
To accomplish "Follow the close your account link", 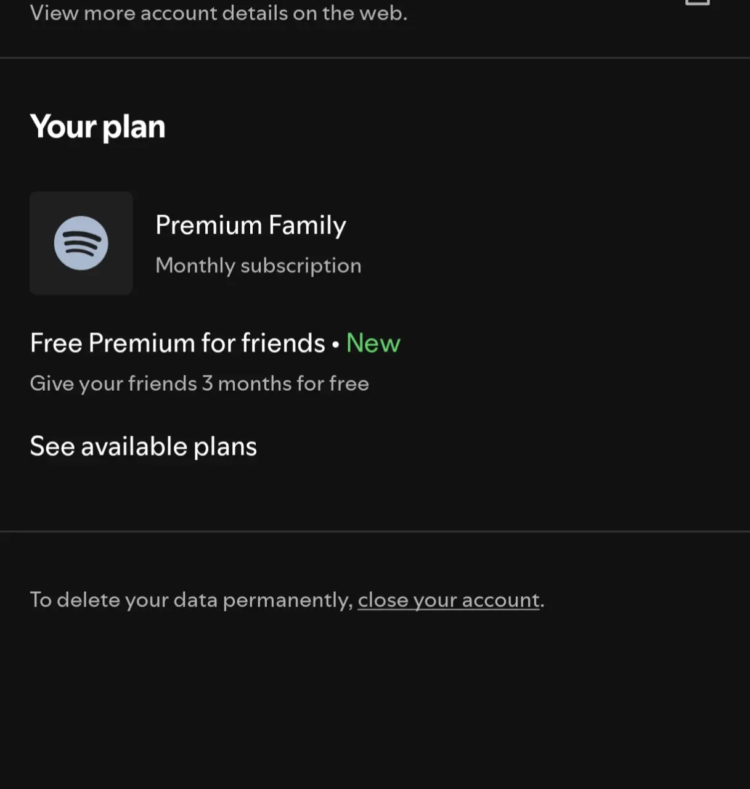I will point(449,600).
